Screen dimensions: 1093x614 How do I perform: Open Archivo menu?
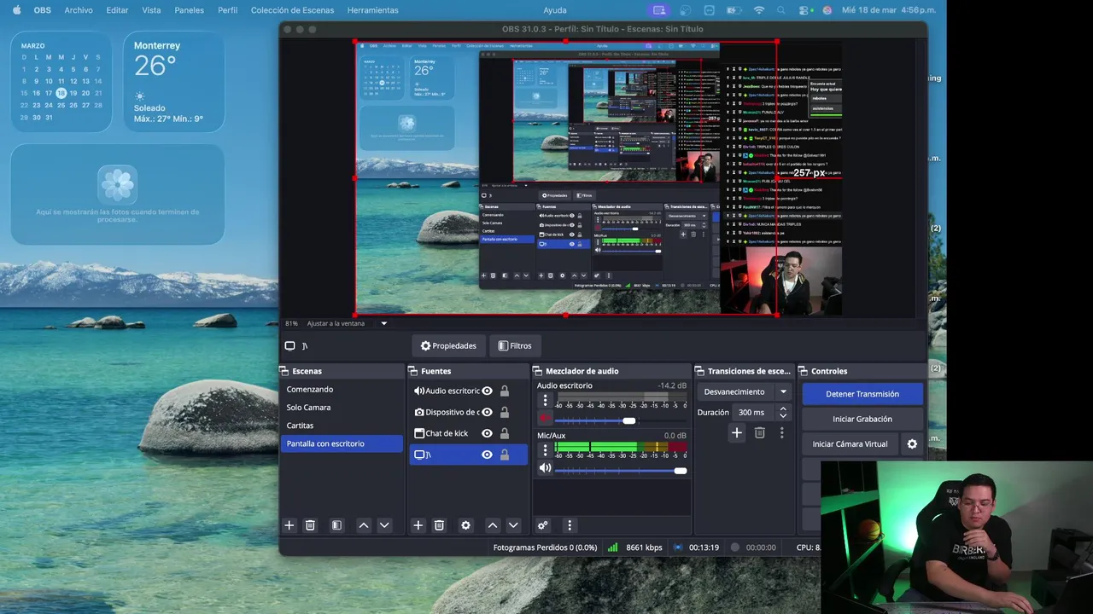tap(79, 10)
